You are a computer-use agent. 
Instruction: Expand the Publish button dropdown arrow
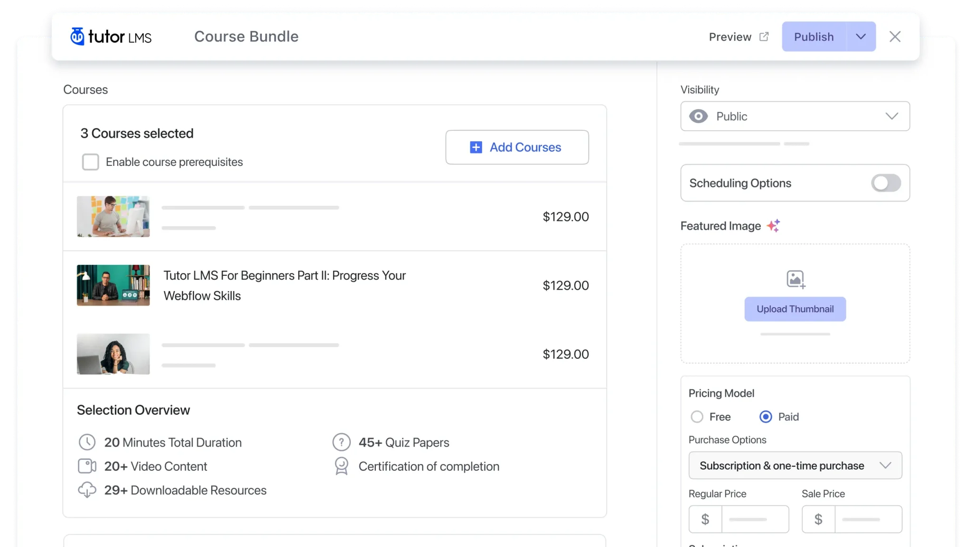pyautogui.click(x=860, y=36)
